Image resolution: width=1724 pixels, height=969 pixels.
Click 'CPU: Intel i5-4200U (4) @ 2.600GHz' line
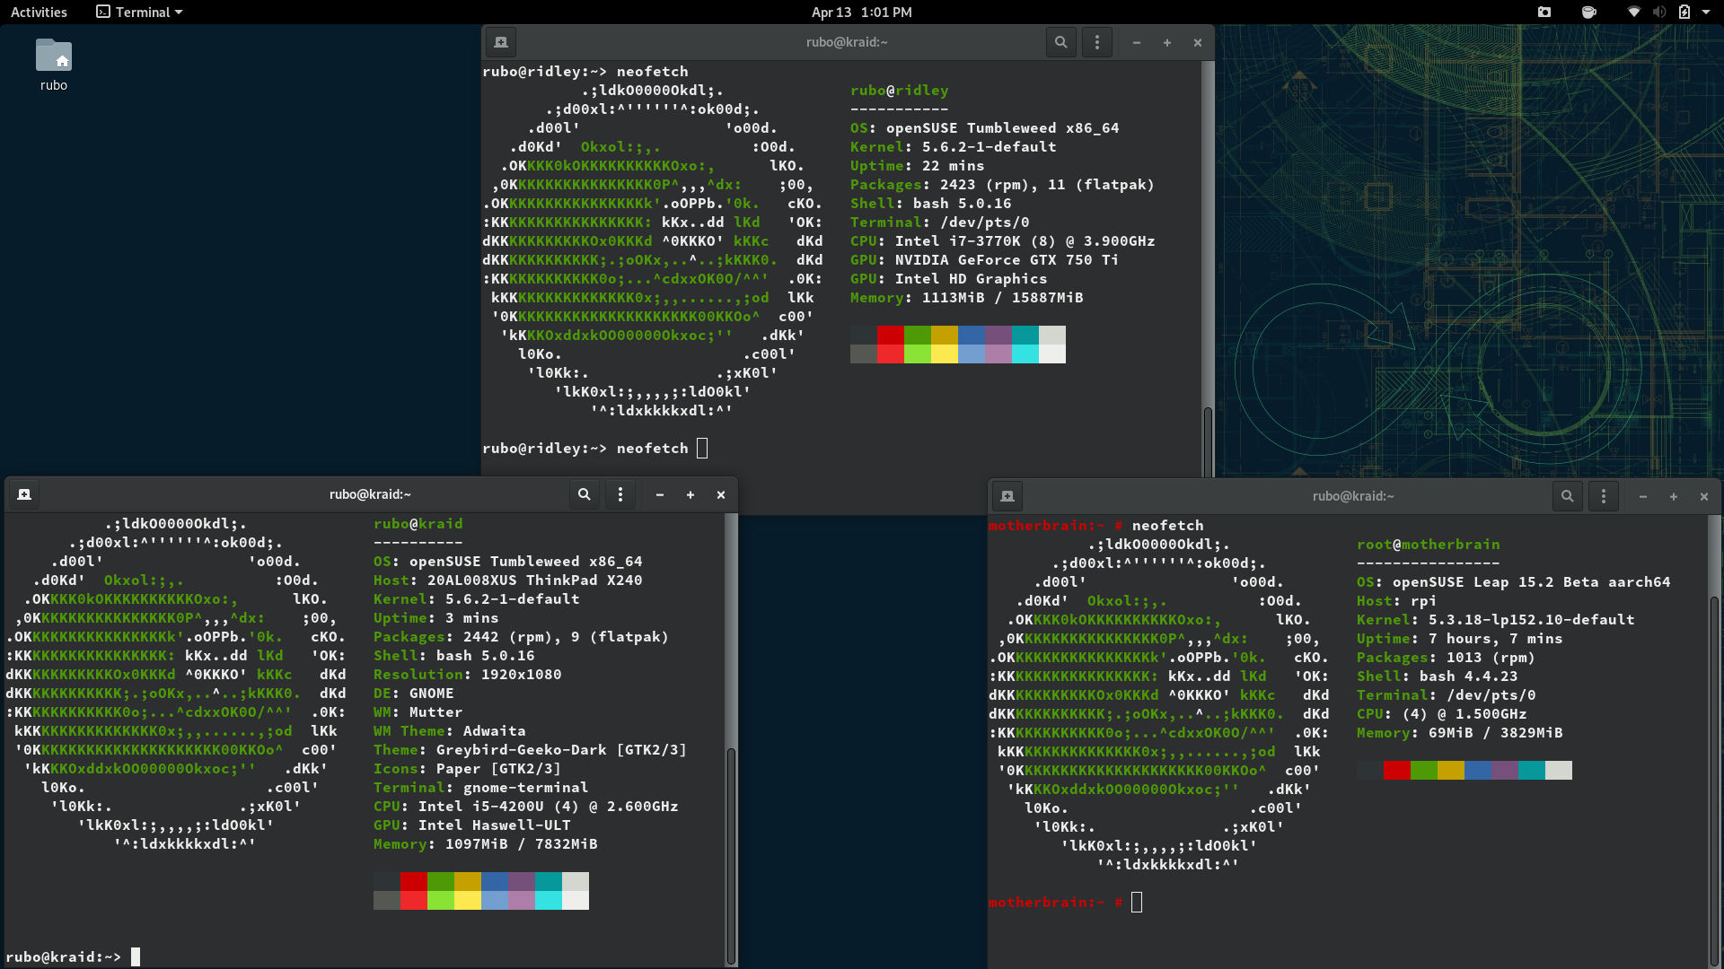click(525, 806)
